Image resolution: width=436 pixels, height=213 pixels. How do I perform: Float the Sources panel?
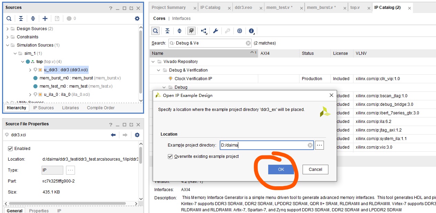(131, 8)
